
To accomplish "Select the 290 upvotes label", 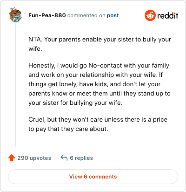I will (34, 158).
